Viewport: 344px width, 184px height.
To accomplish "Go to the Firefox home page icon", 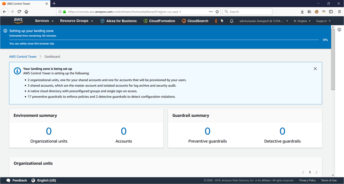I will (x=26, y=12).
